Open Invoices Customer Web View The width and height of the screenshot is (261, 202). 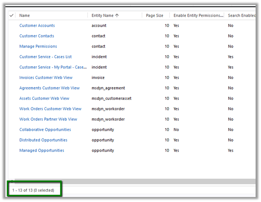[x=46, y=77]
